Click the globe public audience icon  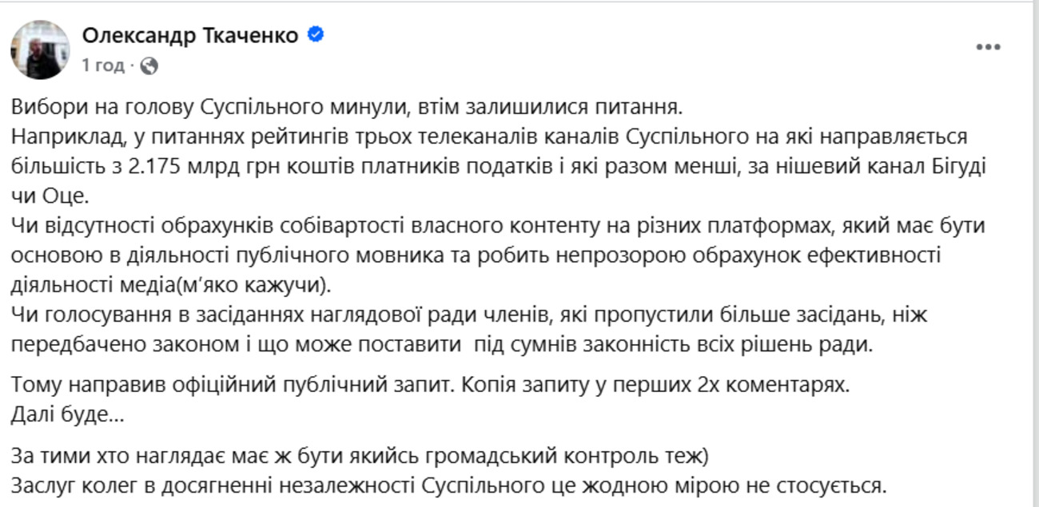click(x=149, y=65)
